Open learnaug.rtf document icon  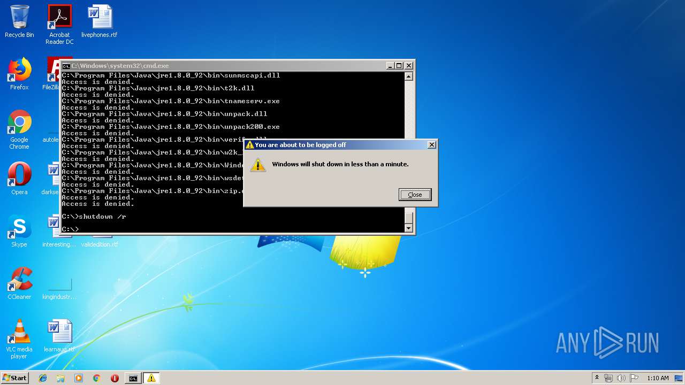pyautogui.click(x=59, y=336)
